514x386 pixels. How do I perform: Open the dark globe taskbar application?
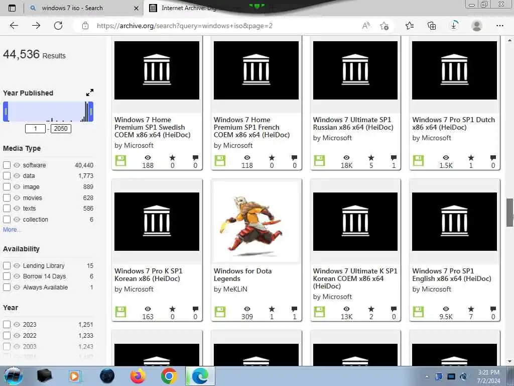(x=107, y=376)
